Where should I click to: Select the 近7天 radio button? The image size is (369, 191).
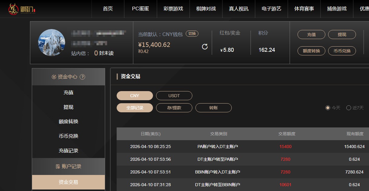(349, 108)
